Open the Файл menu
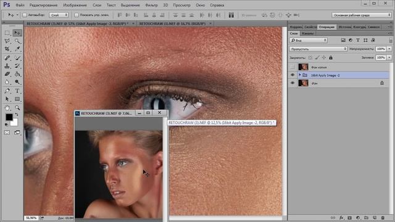Image resolution: width=395 pixels, height=222 pixels. [x=20, y=5]
